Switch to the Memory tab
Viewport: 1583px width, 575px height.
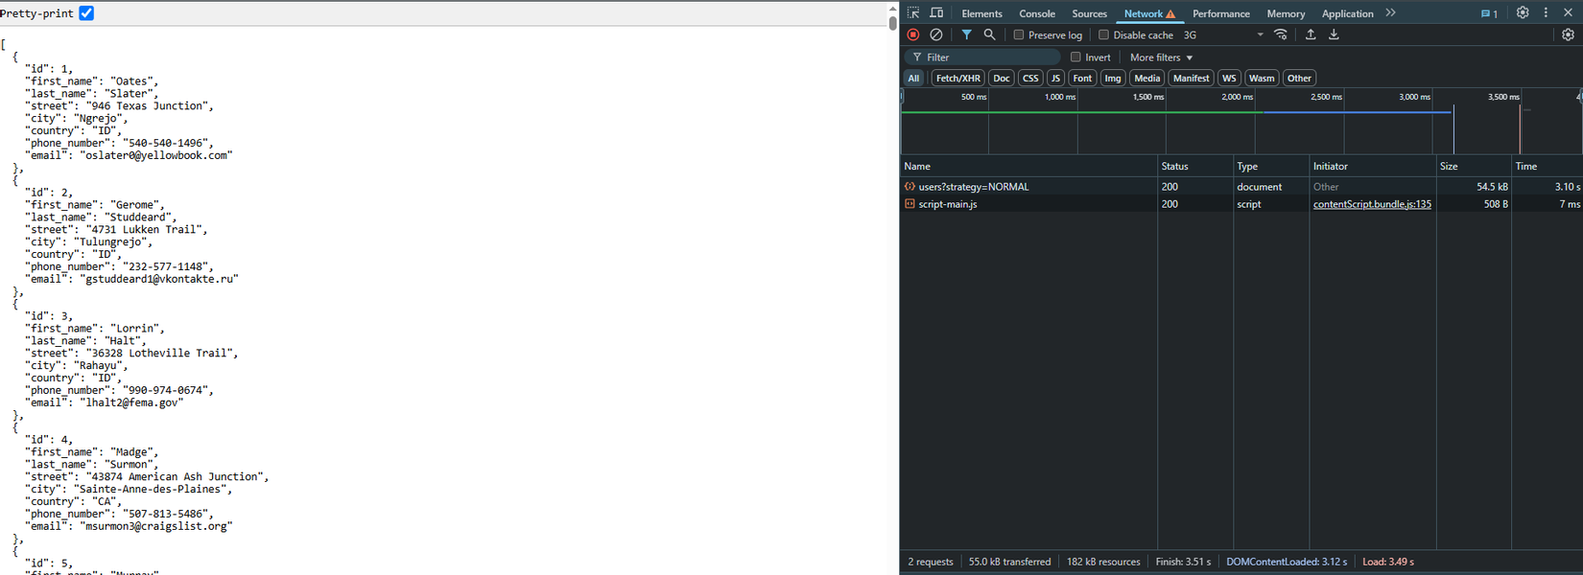coord(1286,13)
